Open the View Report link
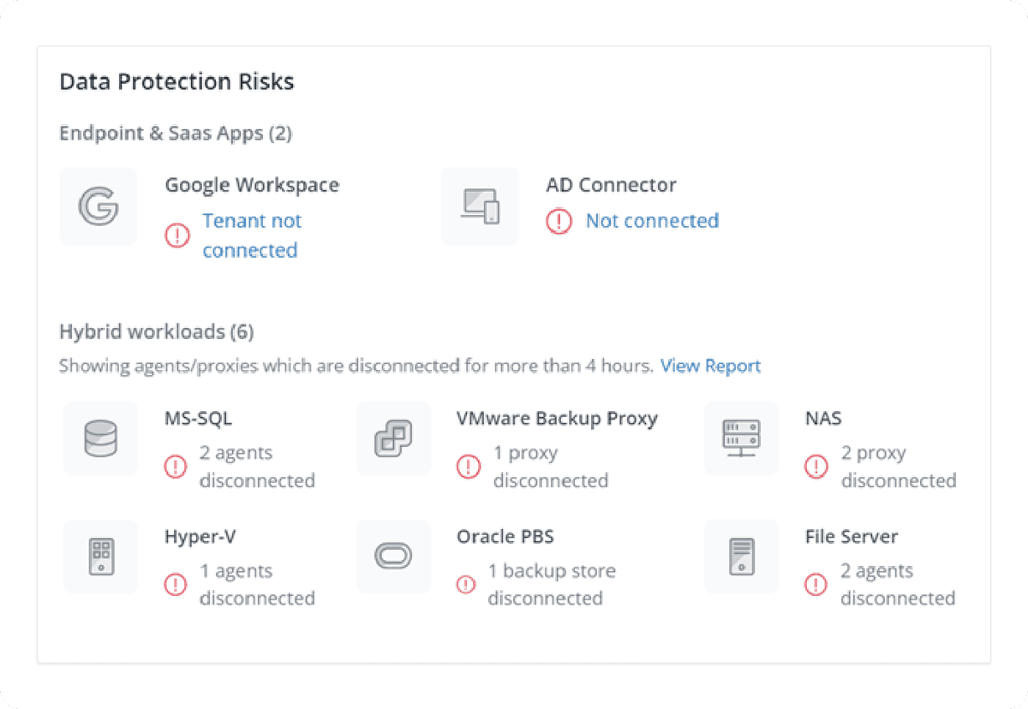Screen dimensions: 1028x709 click(x=711, y=366)
